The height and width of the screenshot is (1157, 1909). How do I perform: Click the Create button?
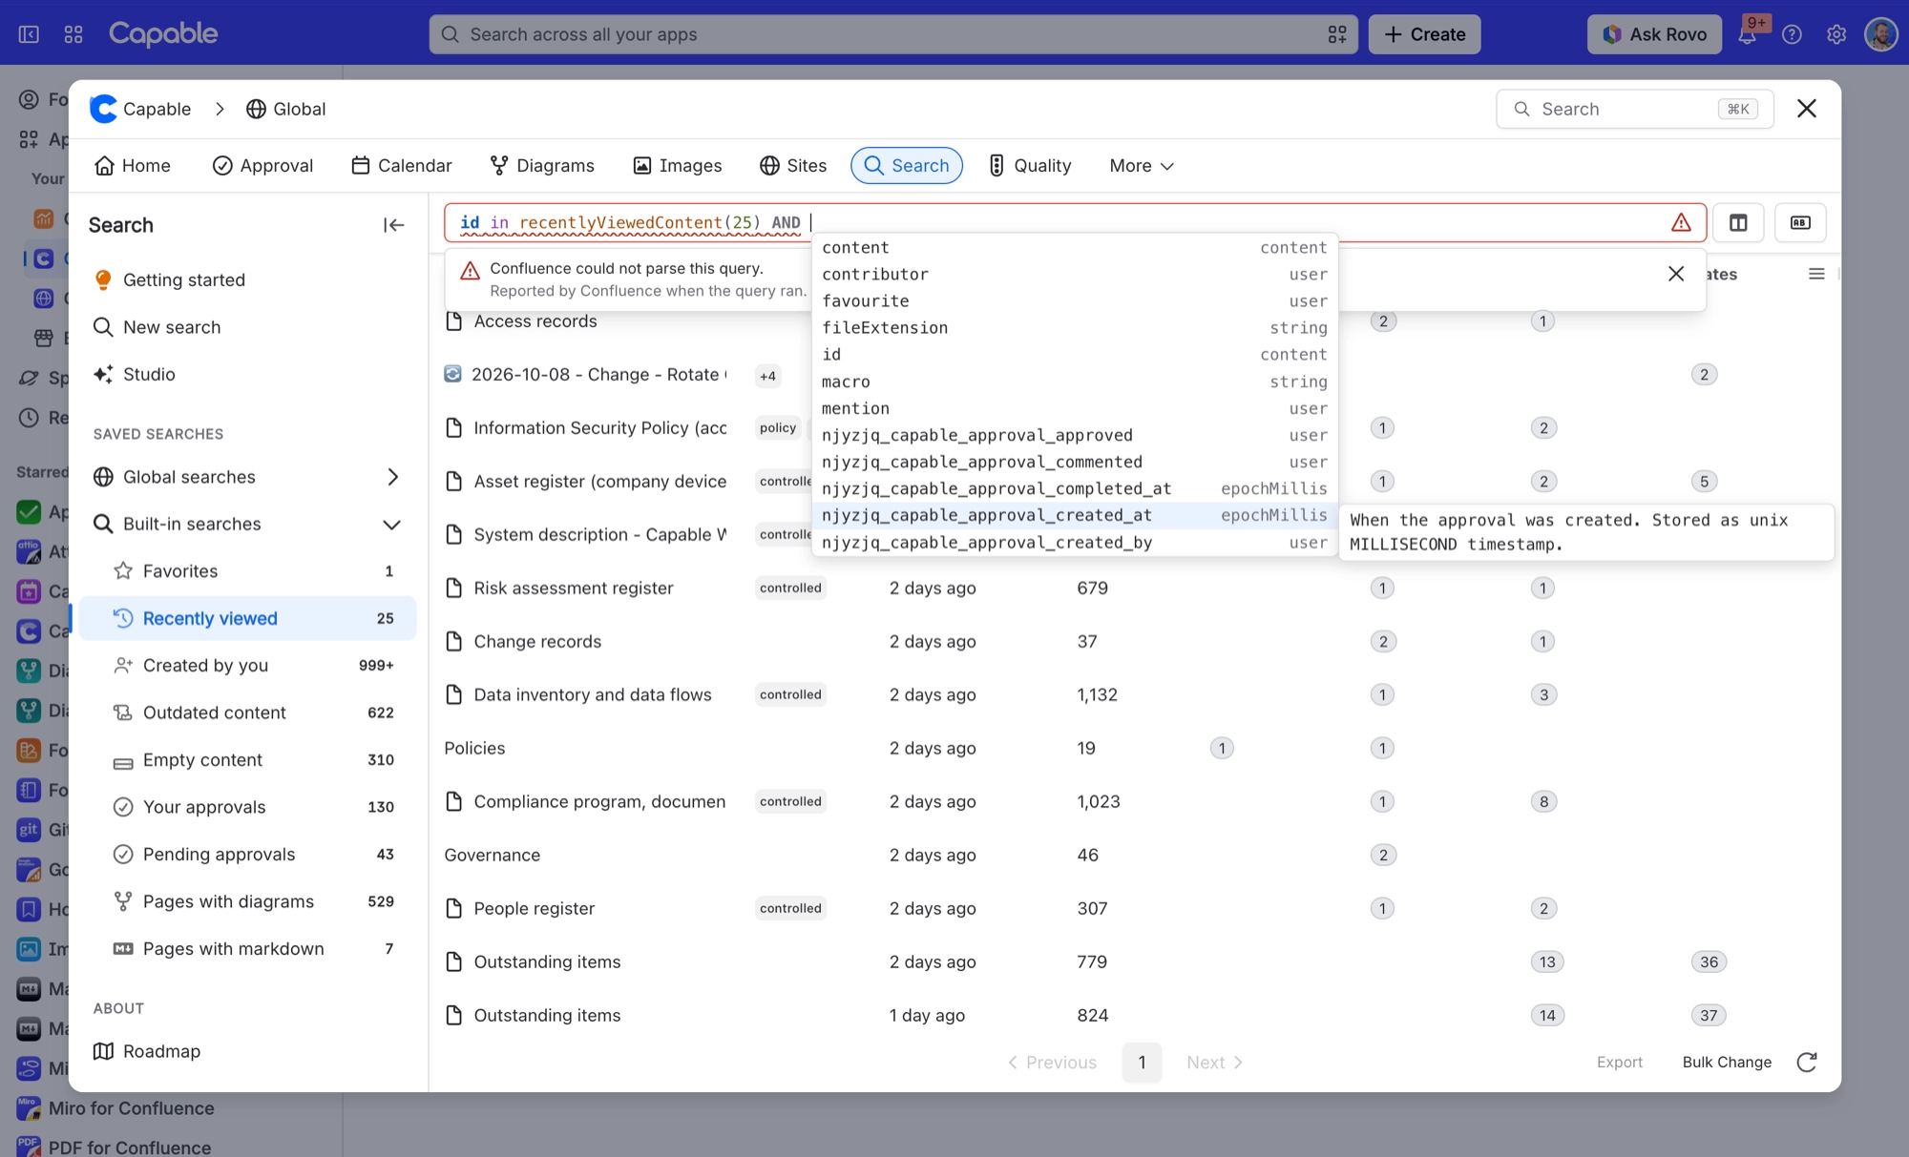(x=1424, y=34)
